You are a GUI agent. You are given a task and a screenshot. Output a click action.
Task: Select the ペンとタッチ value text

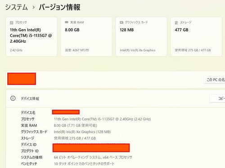[x=84, y=163]
